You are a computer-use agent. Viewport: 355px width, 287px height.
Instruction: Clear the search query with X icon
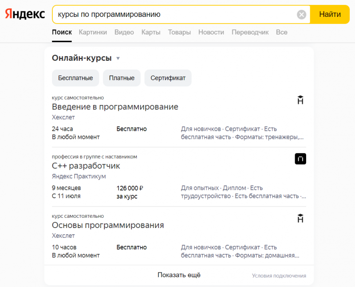click(x=301, y=15)
